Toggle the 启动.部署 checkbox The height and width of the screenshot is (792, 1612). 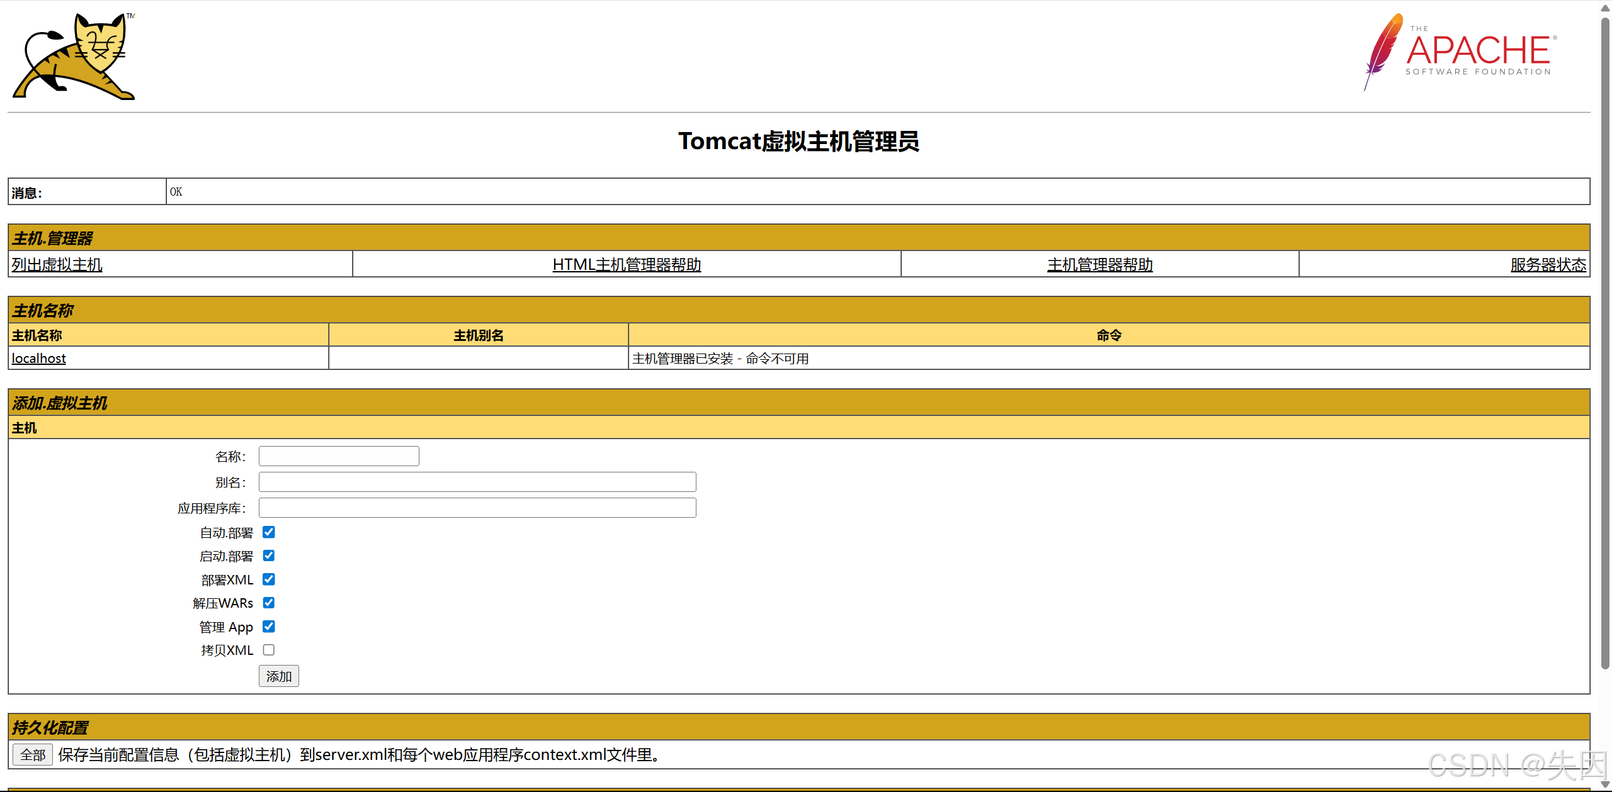269,555
